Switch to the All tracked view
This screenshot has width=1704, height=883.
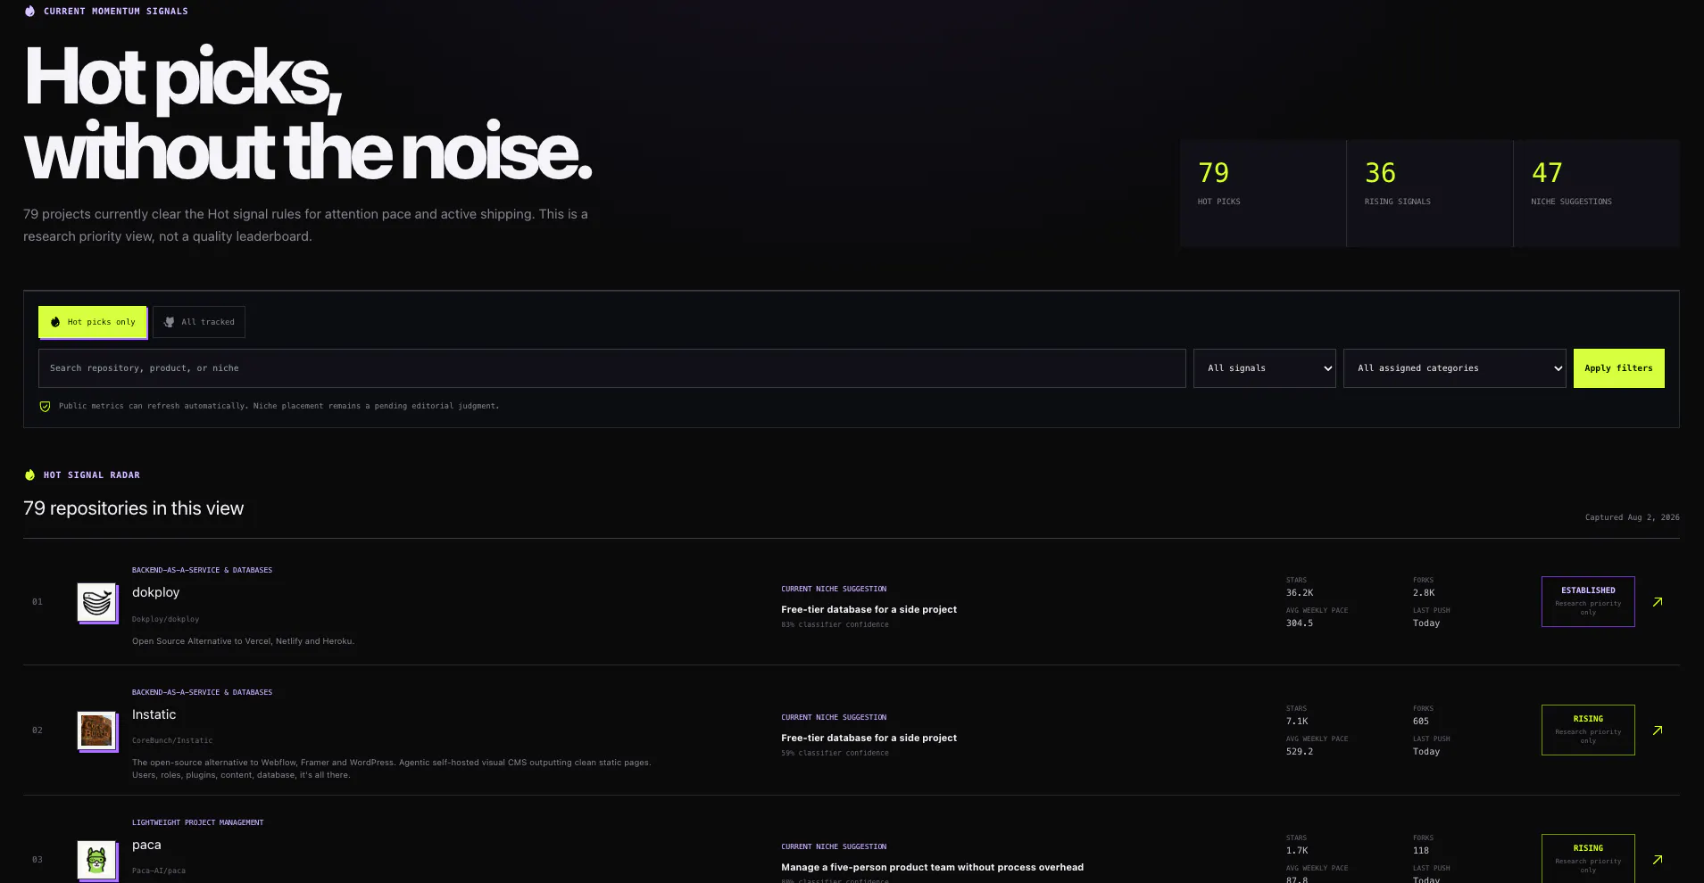click(199, 322)
